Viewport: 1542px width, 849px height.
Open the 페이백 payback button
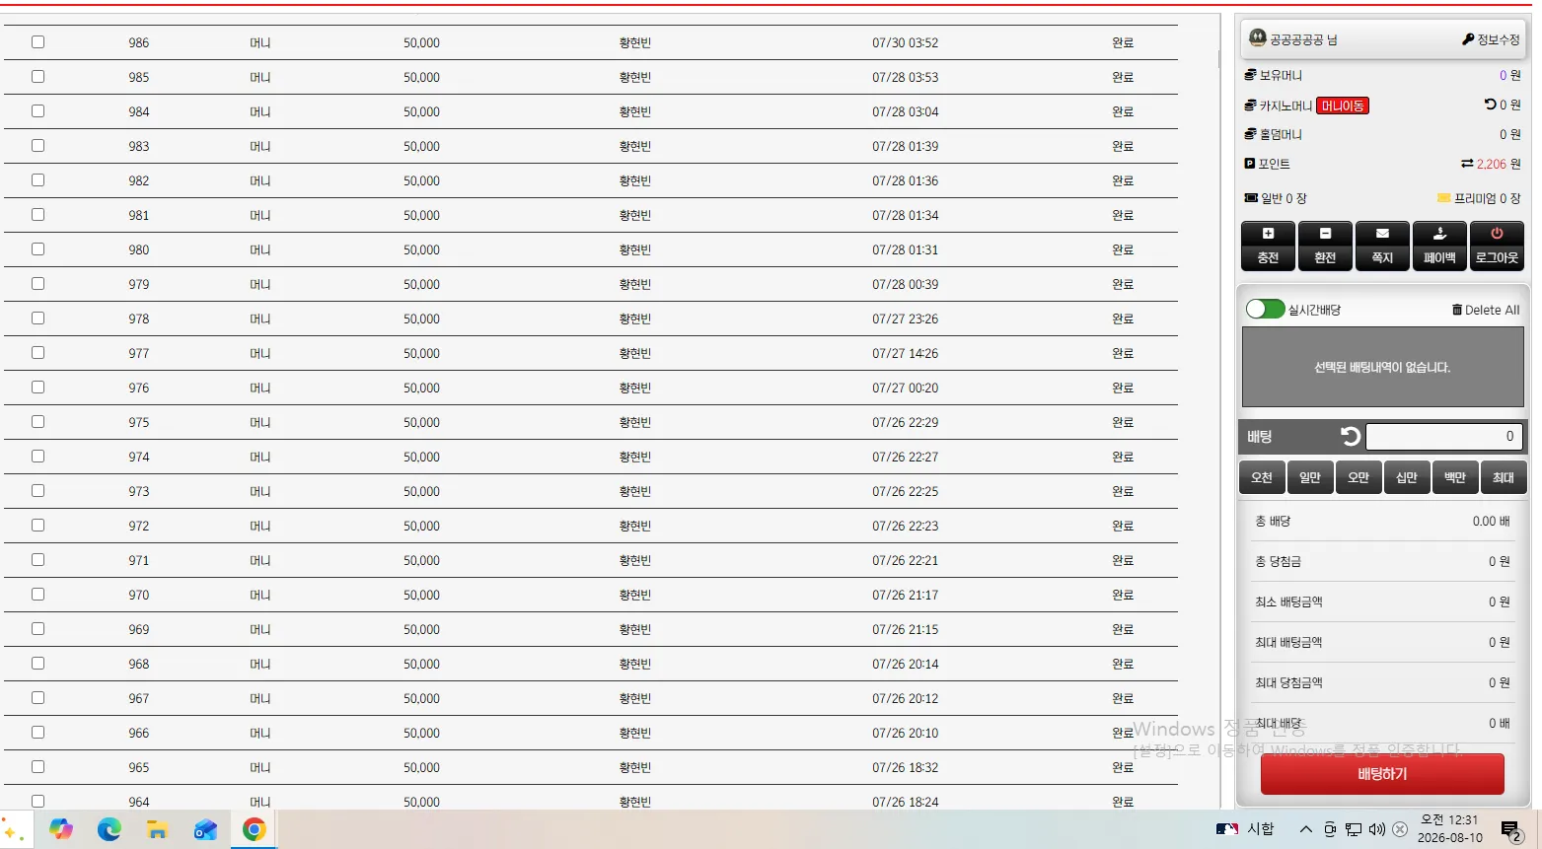[1439, 246]
